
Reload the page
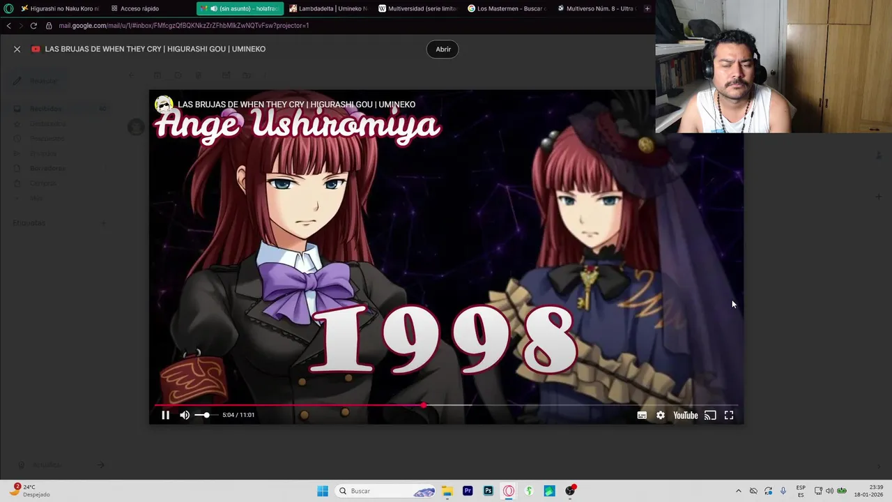click(33, 26)
